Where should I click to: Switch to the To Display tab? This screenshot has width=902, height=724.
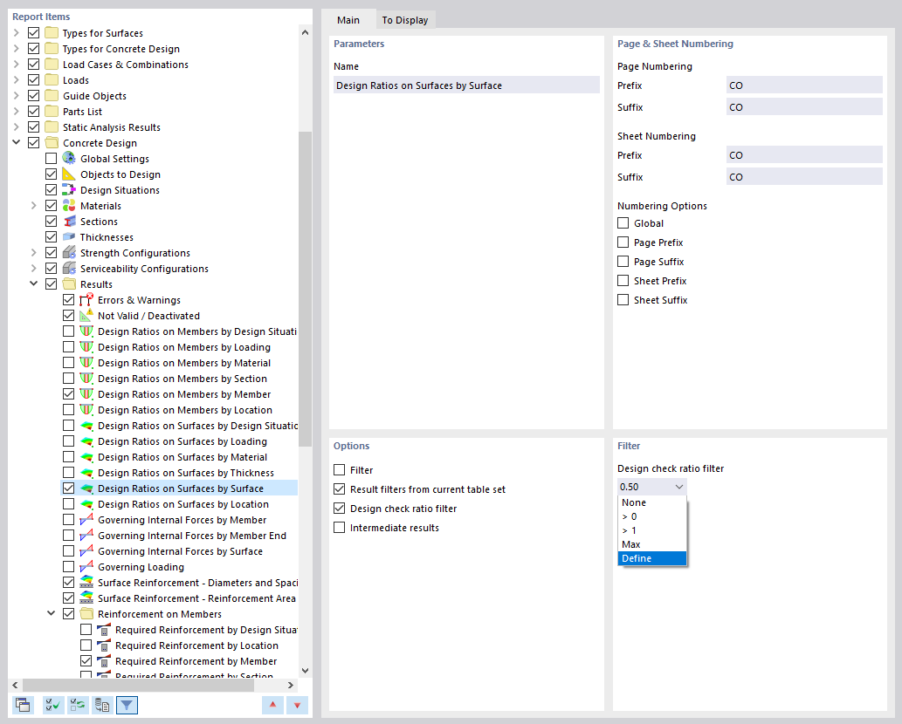(405, 19)
